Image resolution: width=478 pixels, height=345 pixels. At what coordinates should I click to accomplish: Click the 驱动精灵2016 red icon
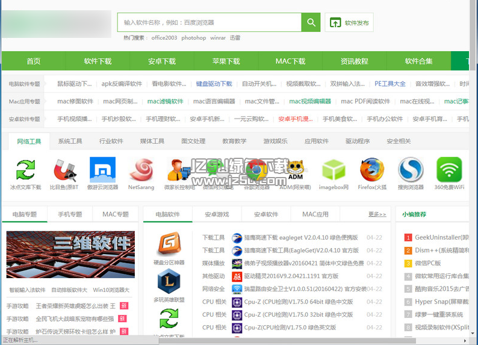click(x=237, y=276)
